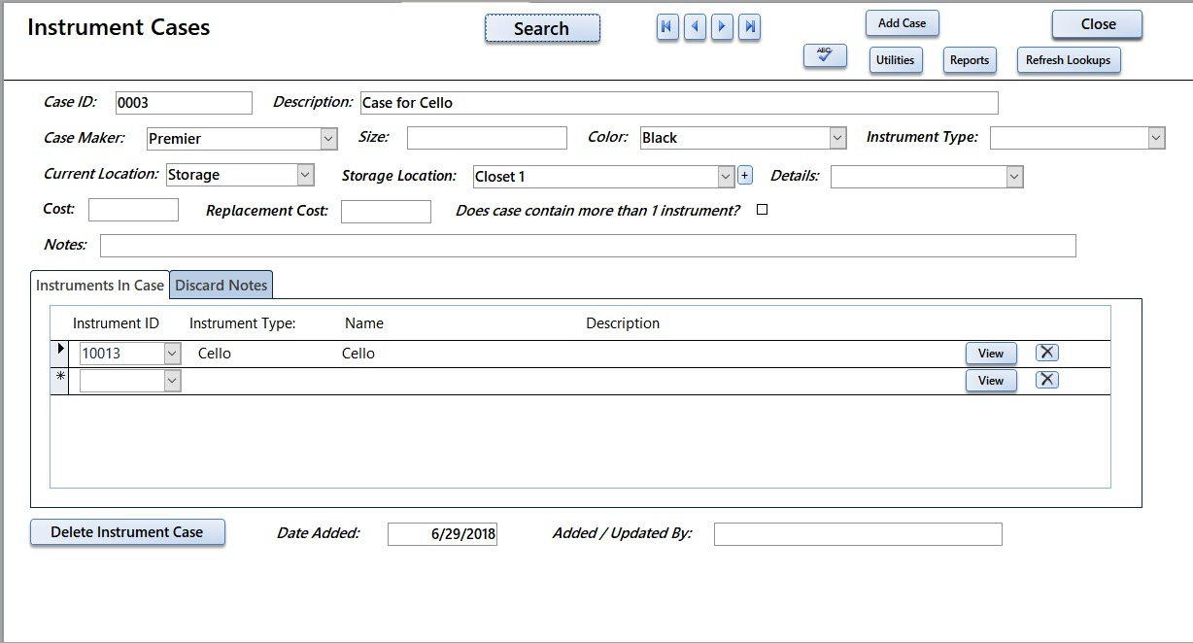The width and height of the screenshot is (1193, 643).
Task: Check the multiple instruments checkbox
Action: click(762, 210)
